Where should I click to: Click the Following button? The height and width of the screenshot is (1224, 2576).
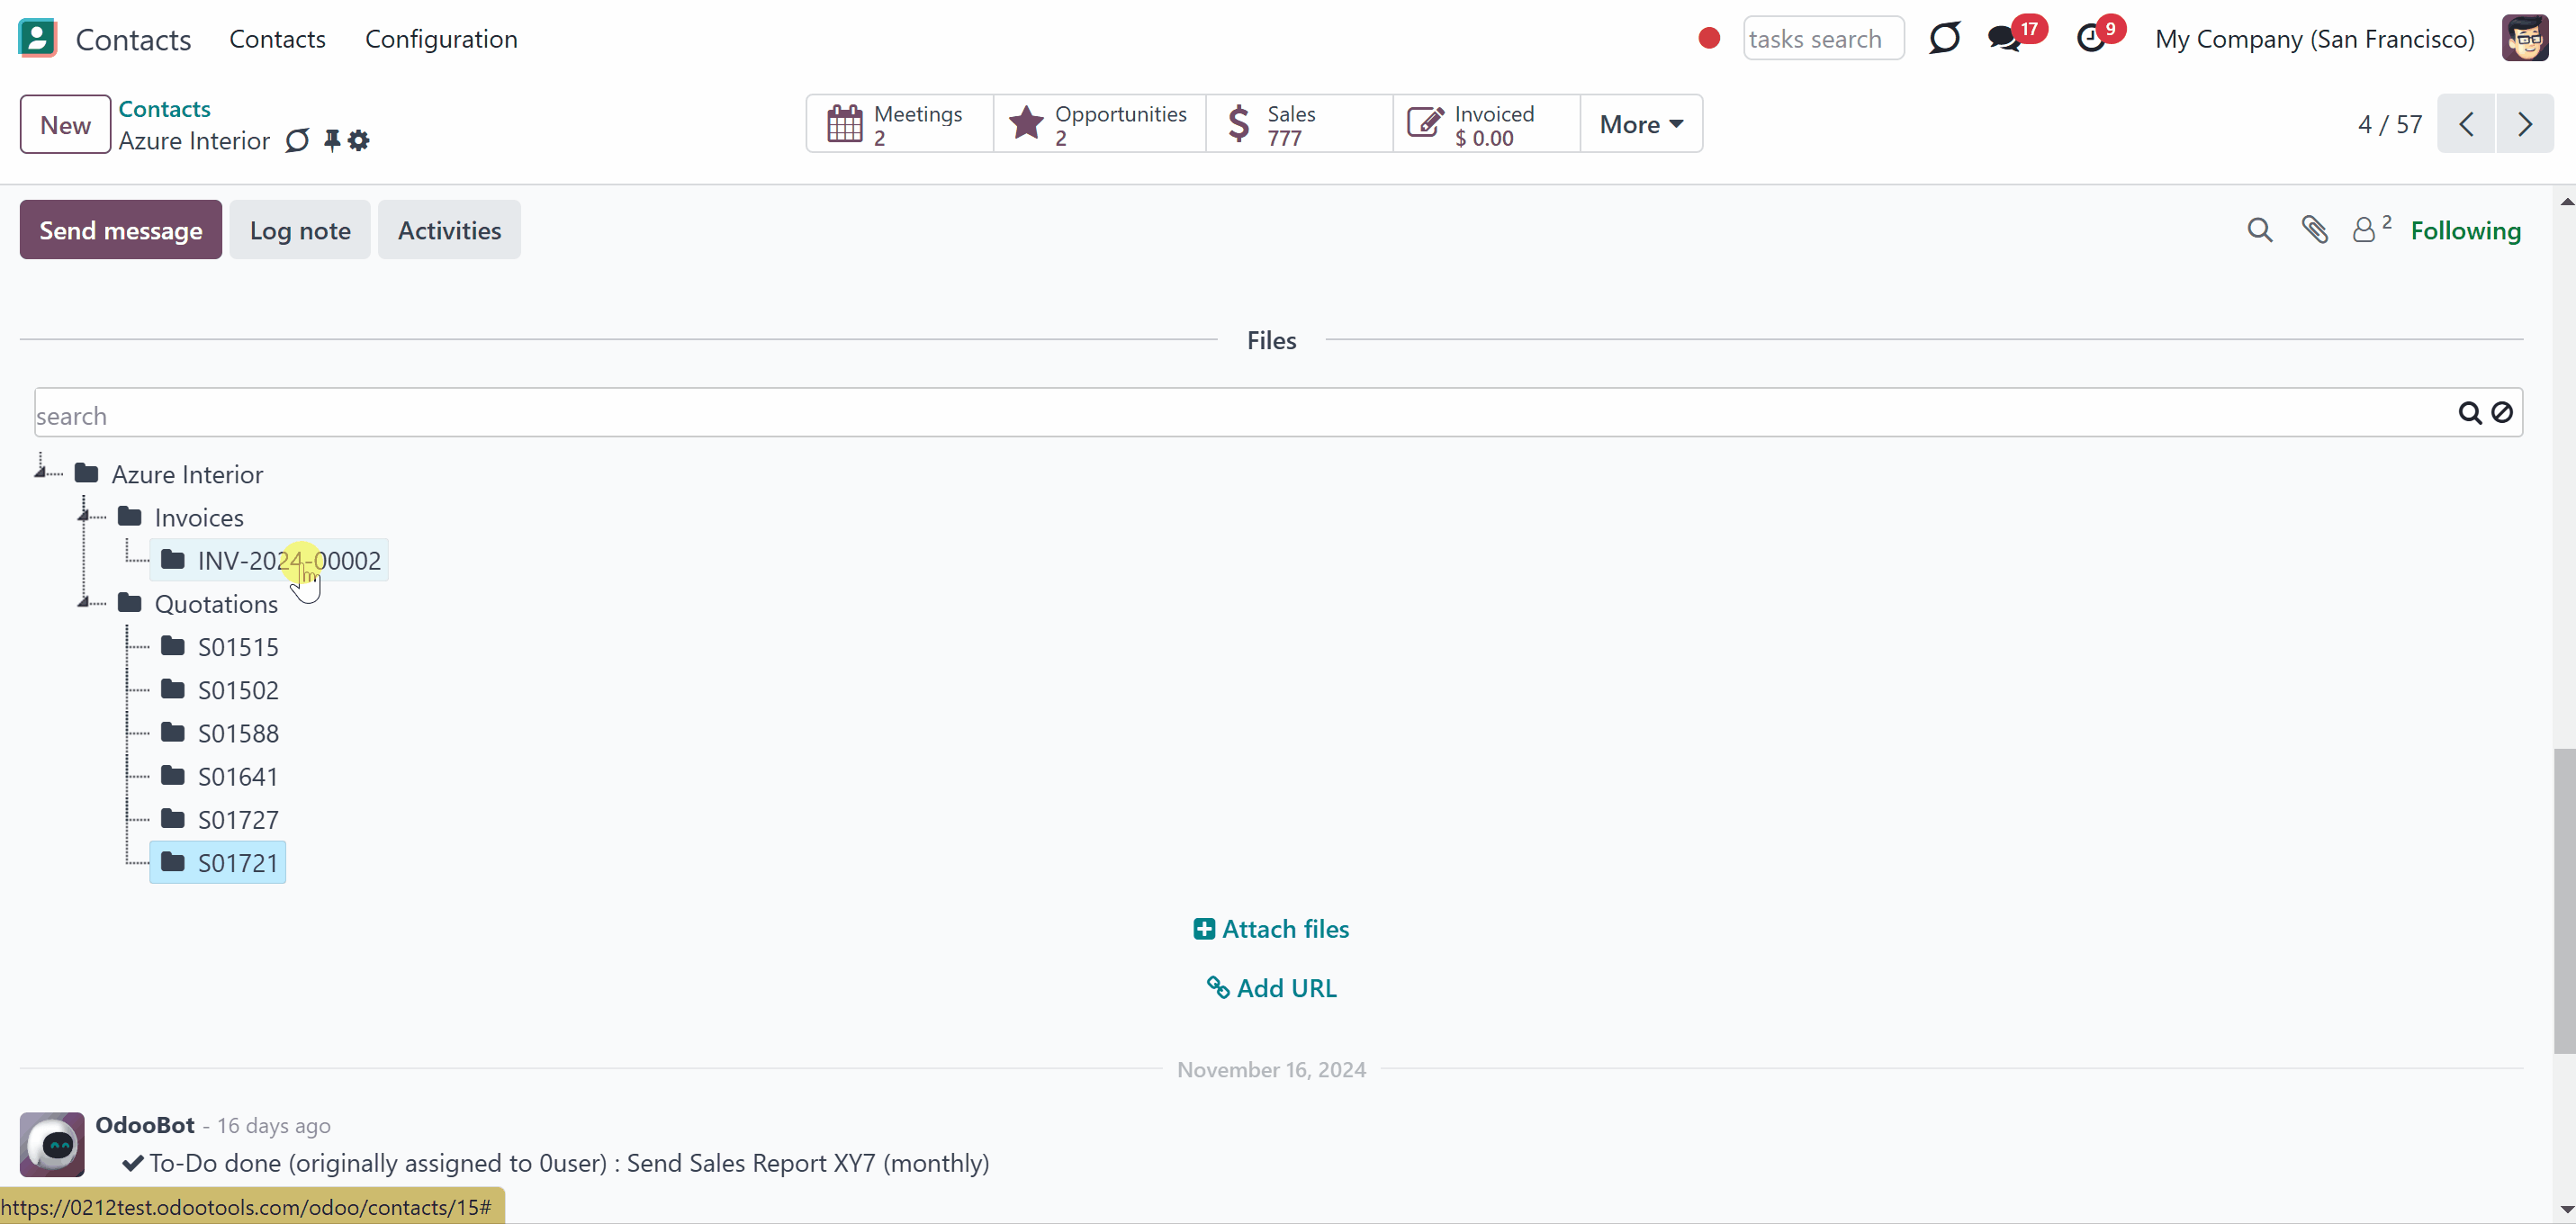tap(2465, 230)
